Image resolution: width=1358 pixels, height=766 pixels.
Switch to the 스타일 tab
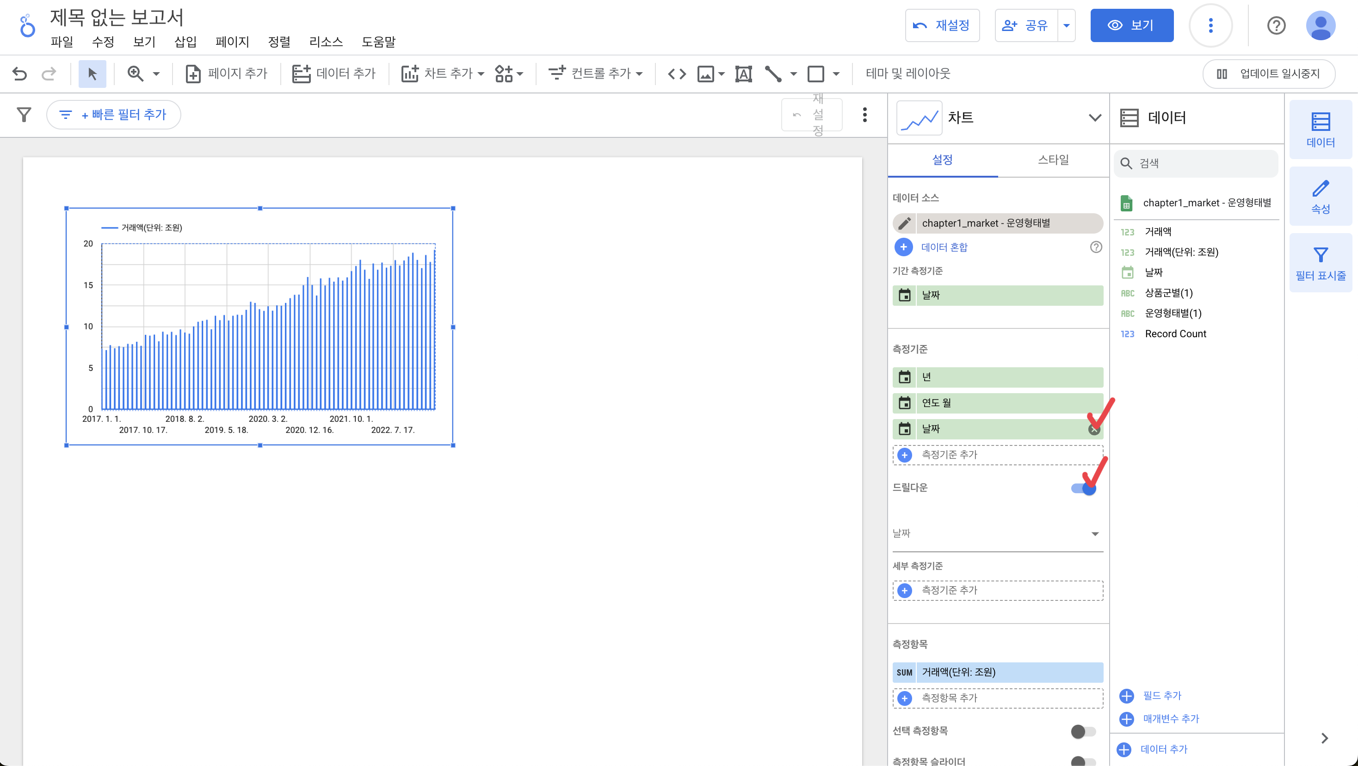pyautogui.click(x=1053, y=160)
